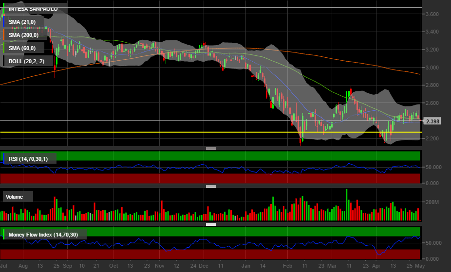Click the 200M volume axis label
The width and height of the screenshot is (451, 272).
(432, 202)
